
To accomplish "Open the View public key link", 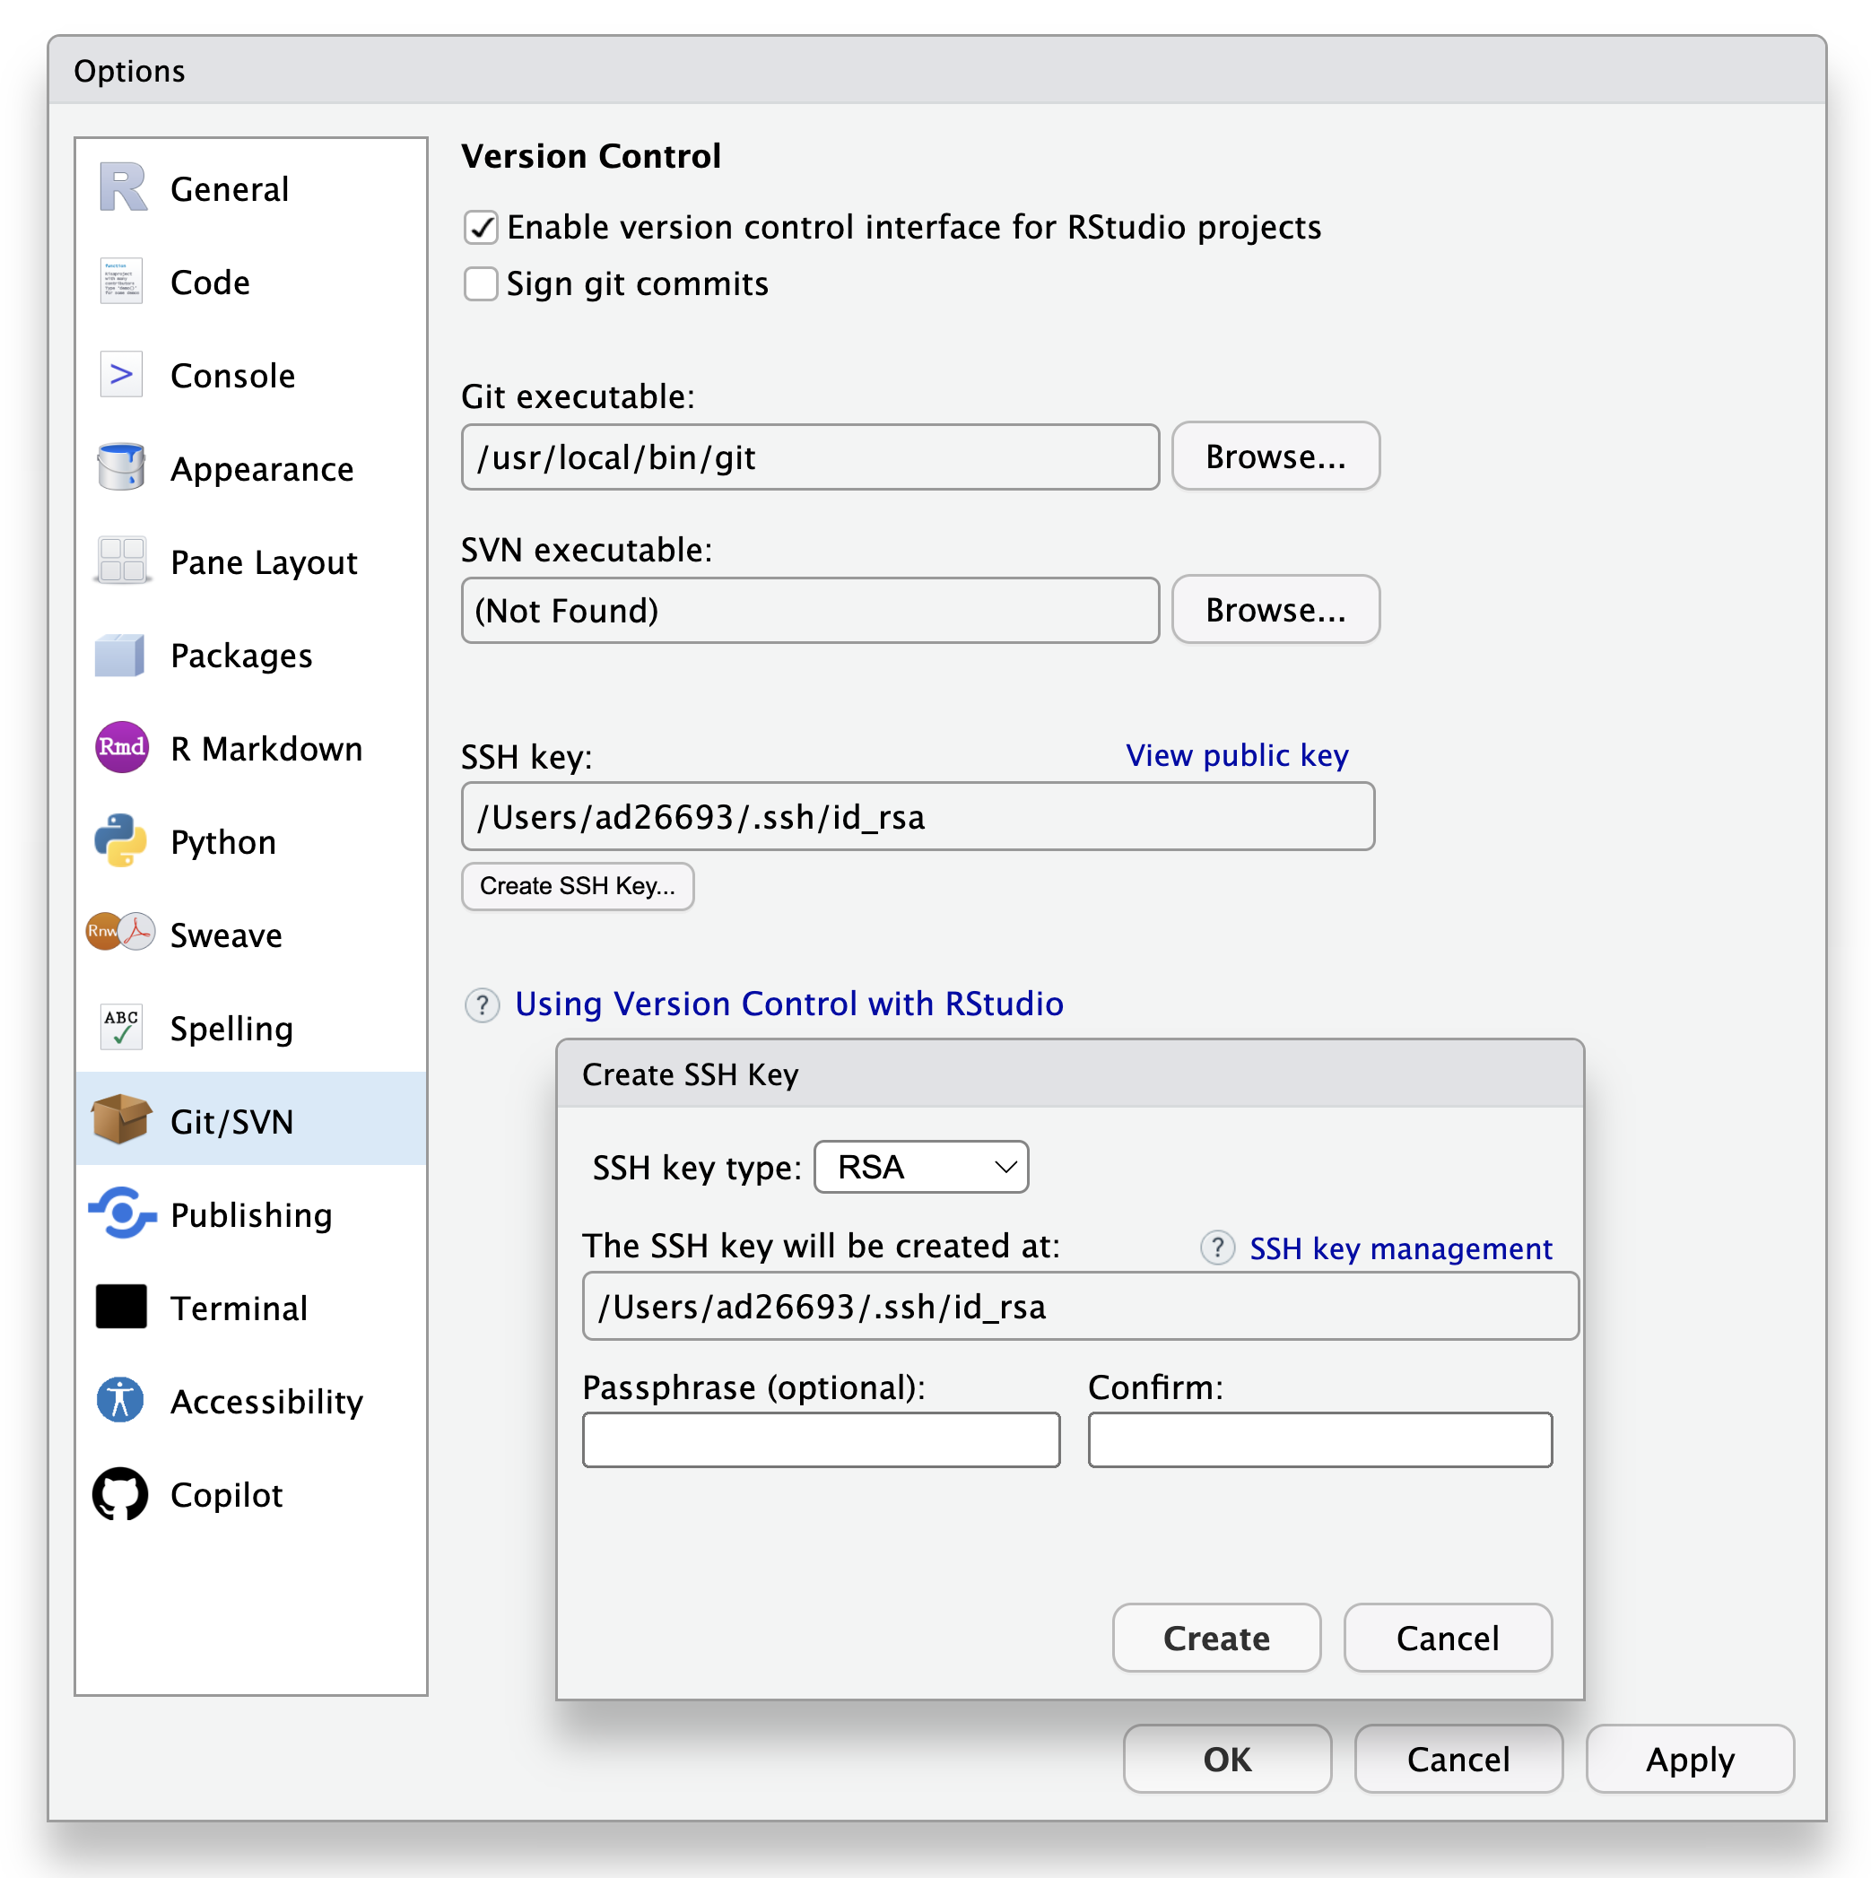I will coord(1236,755).
